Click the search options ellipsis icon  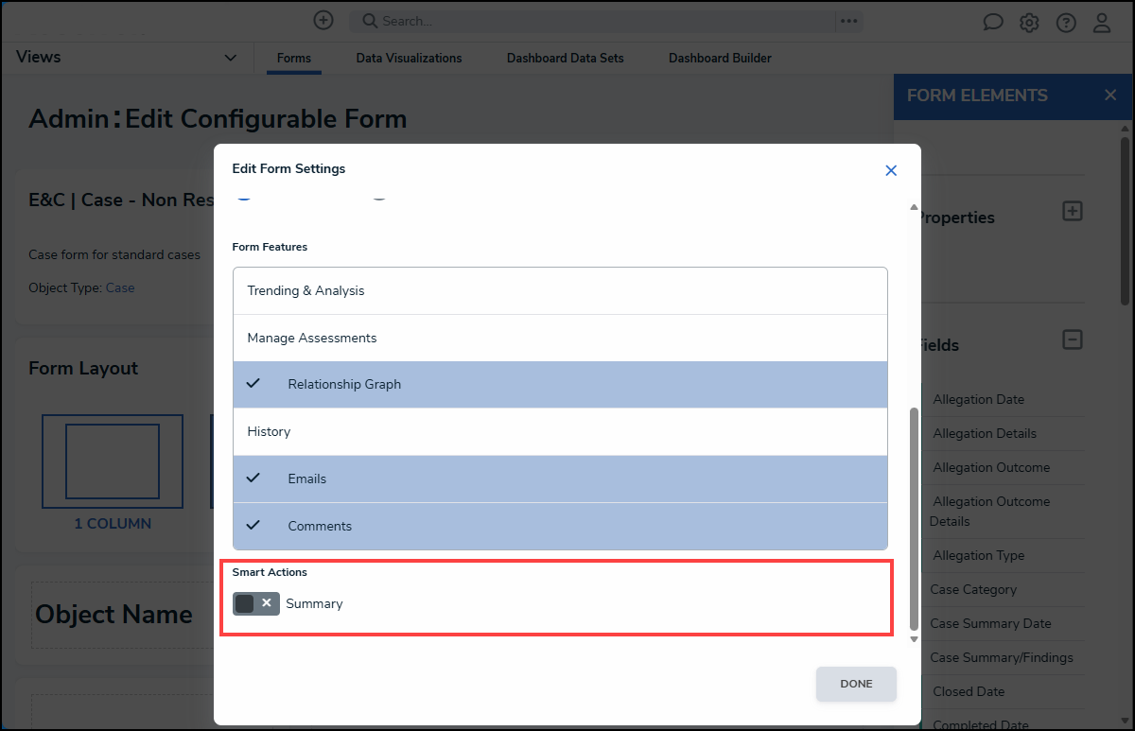pos(848,21)
